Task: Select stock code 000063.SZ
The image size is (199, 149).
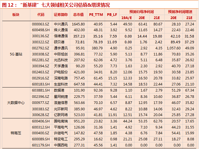Action: [x=41, y=24]
